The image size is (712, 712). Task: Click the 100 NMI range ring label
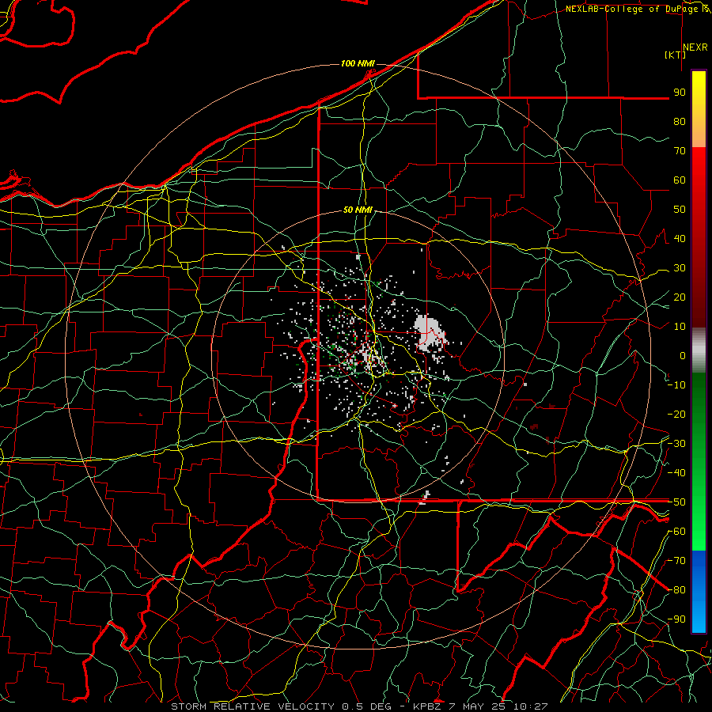tap(358, 63)
